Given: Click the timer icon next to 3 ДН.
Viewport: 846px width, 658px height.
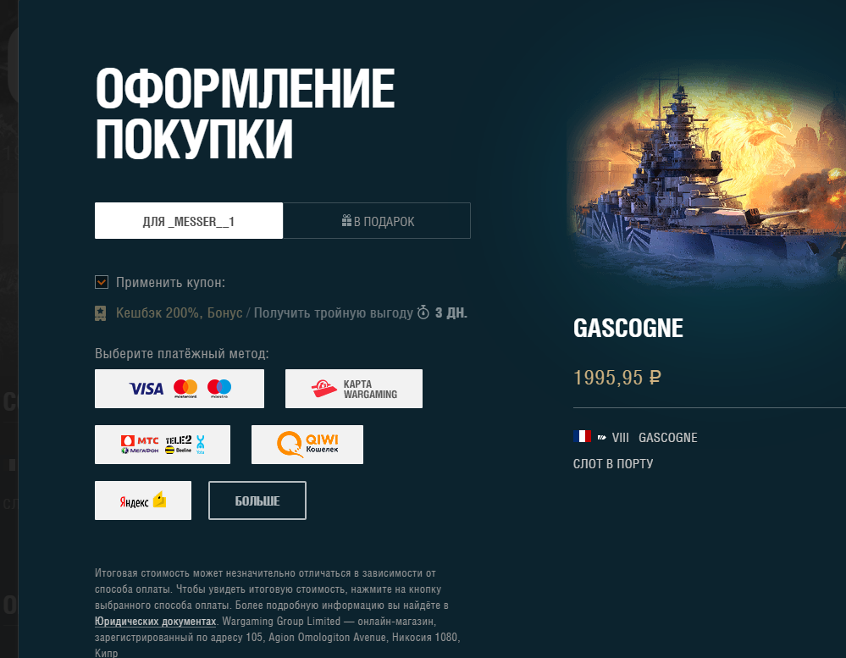Looking at the screenshot, I should (x=423, y=312).
